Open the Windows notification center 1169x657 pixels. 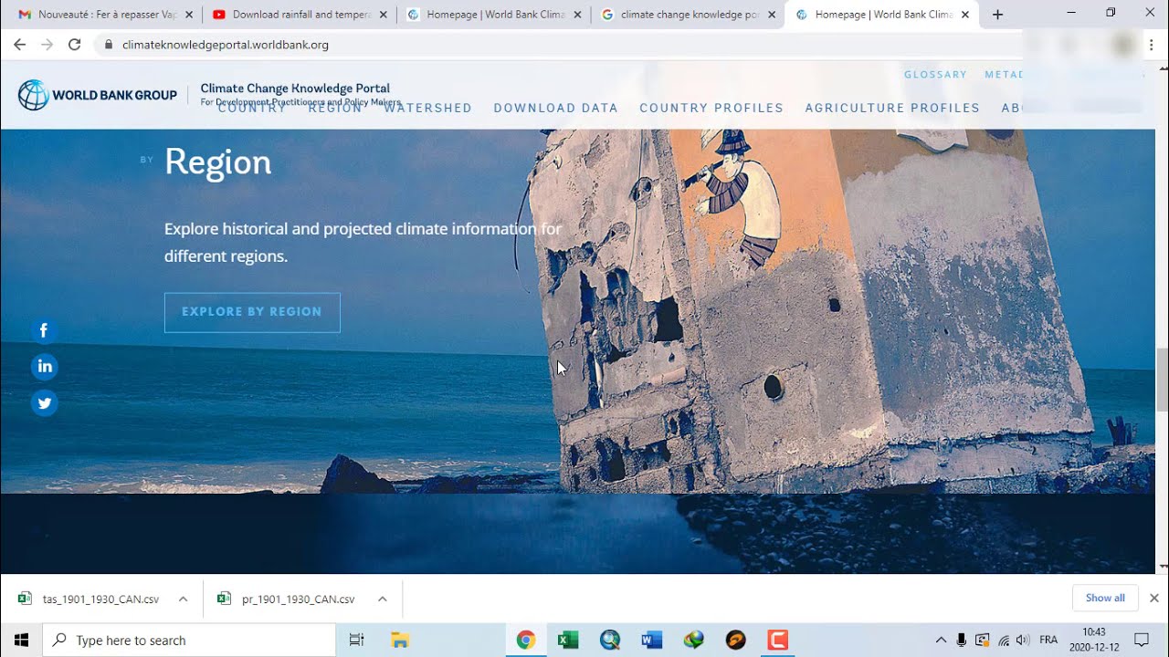(x=1141, y=640)
